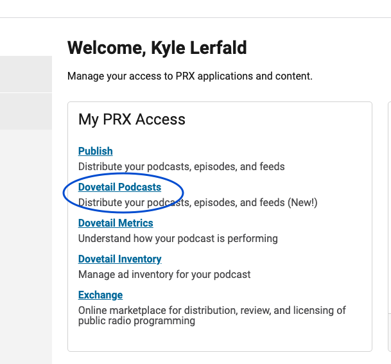Screen dimensions: 391x364
Task: Open the circled Dovetail Podcasts link
Action: [119, 187]
